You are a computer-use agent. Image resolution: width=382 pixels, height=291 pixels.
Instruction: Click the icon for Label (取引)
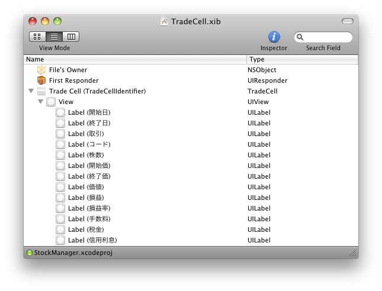60,134
